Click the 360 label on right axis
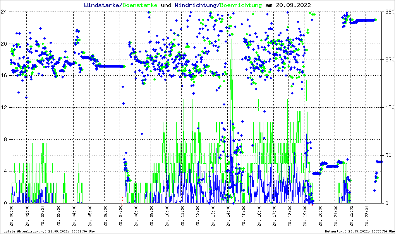This screenshot has width=395, height=234. pos(389,12)
